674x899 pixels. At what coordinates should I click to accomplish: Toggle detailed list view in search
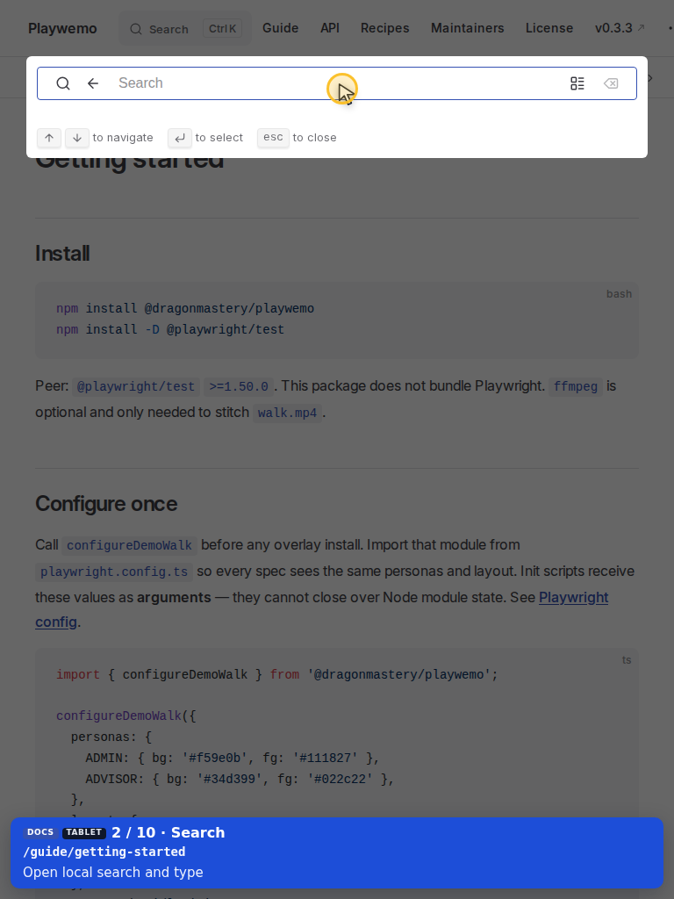pos(577,83)
